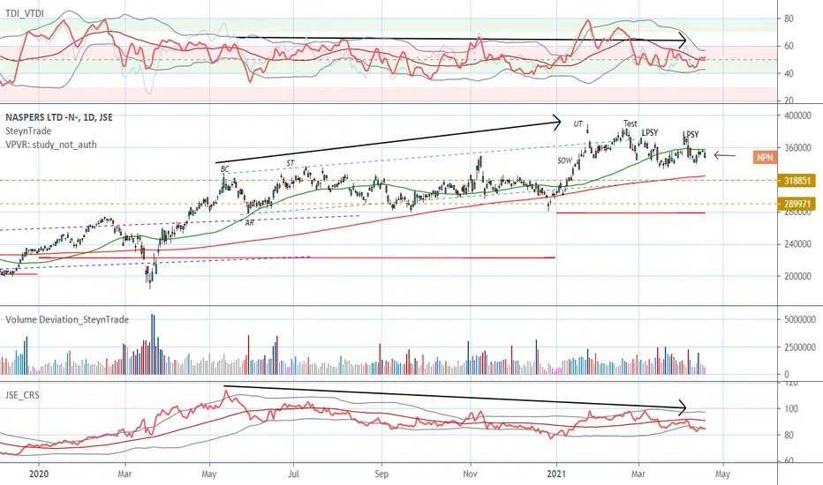
Task: Click the BC annotation on the chart
Action: (x=224, y=168)
